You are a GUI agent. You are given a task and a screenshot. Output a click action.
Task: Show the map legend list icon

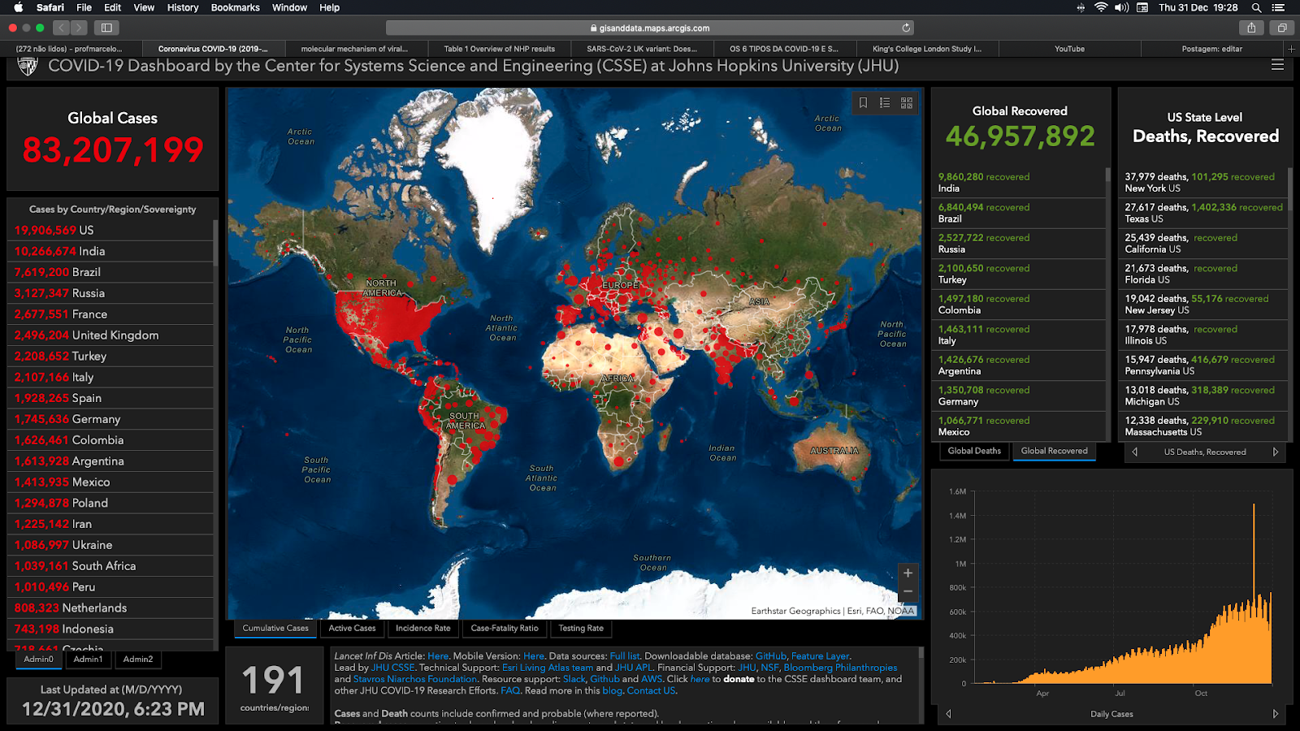pyautogui.click(x=885, y=102)
